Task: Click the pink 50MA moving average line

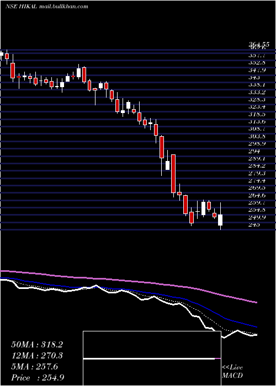Action: click(129, 281)
